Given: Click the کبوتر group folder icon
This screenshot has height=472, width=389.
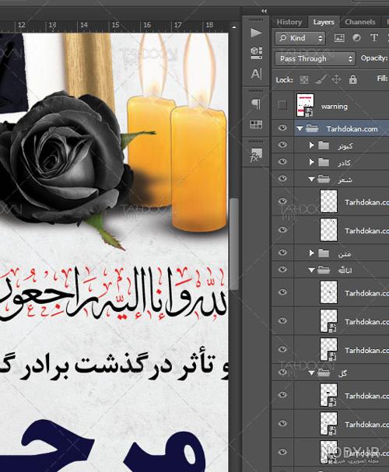Looking at the screenshot, I should [324, 145].
